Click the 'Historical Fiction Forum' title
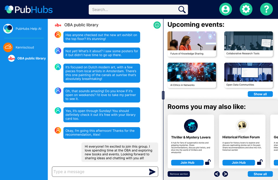The height and width of the screenshot is (180, 278). point(241,137)
